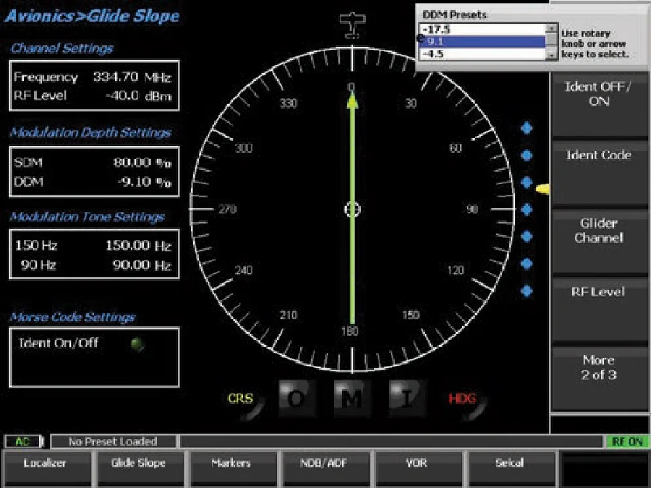Toggle the Ident OFF / ON softkey
This screenshot has height=489, width=651.
[x=597, y=95]
